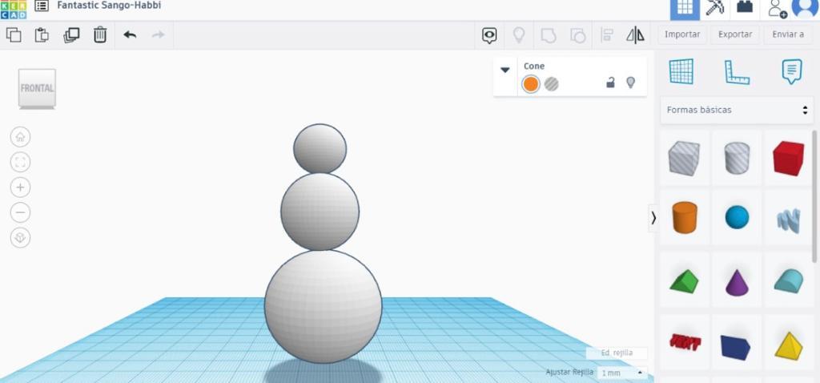Viewport: 820px width, 383px height.
Task: Pick the red Text shape
Action: pos(685,342)
